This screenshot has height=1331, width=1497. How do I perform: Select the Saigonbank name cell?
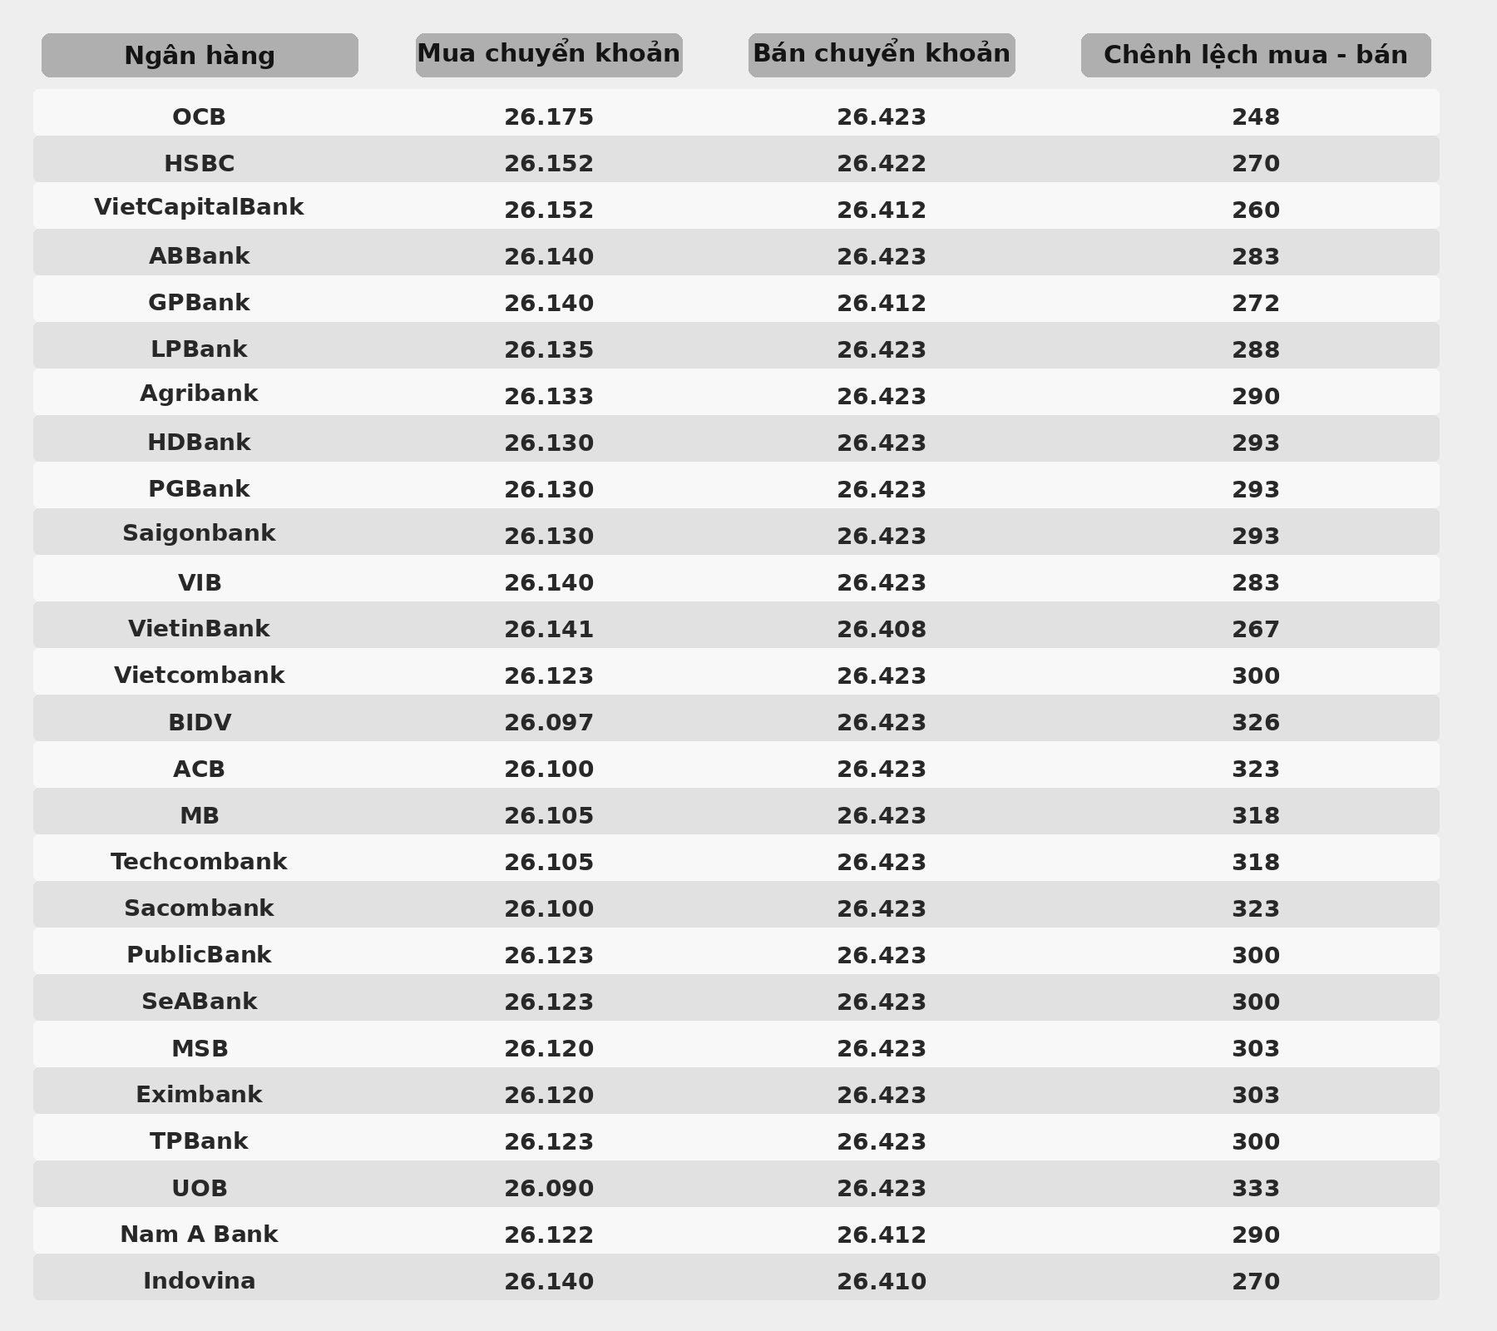click(200, 534)
